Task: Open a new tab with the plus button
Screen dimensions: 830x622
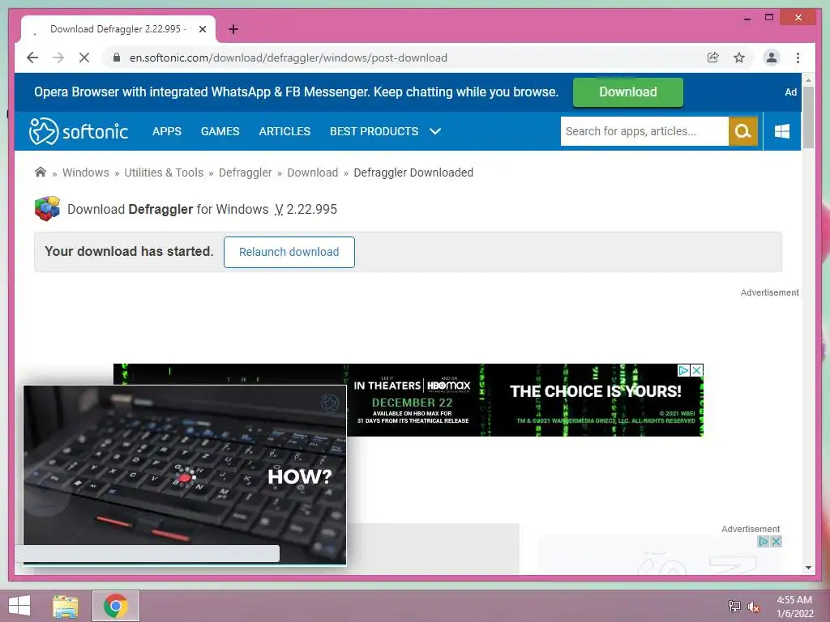Action: 233,29
